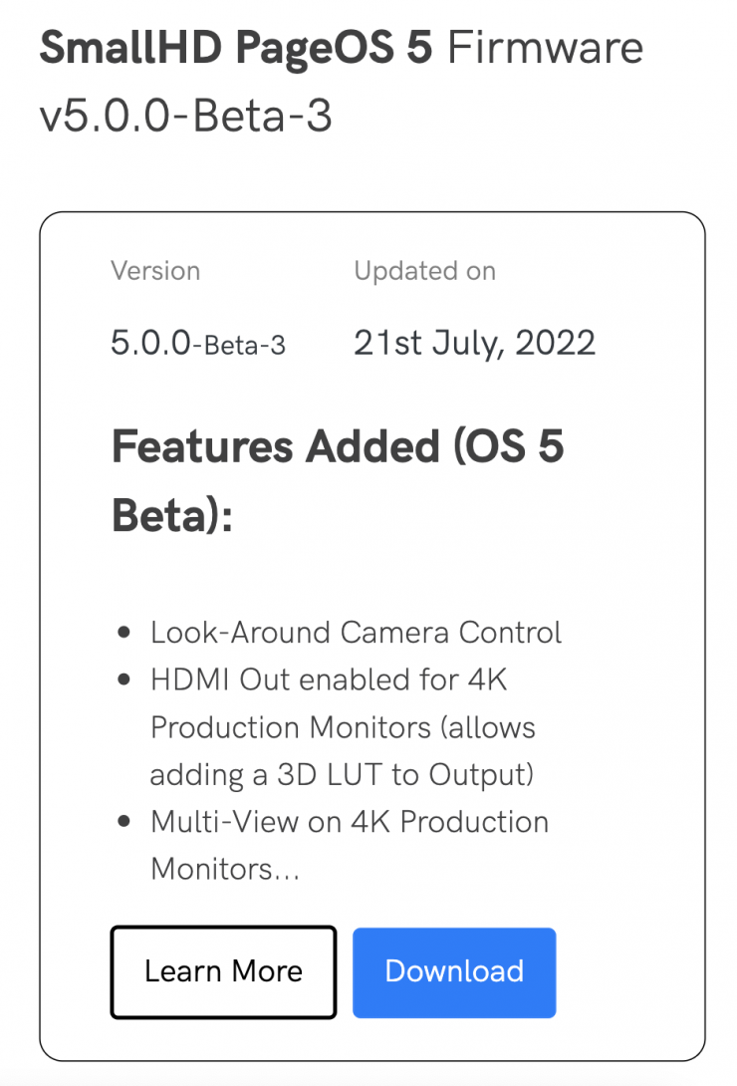
Task: Open the Learn More button
Action: click(223, 972)
